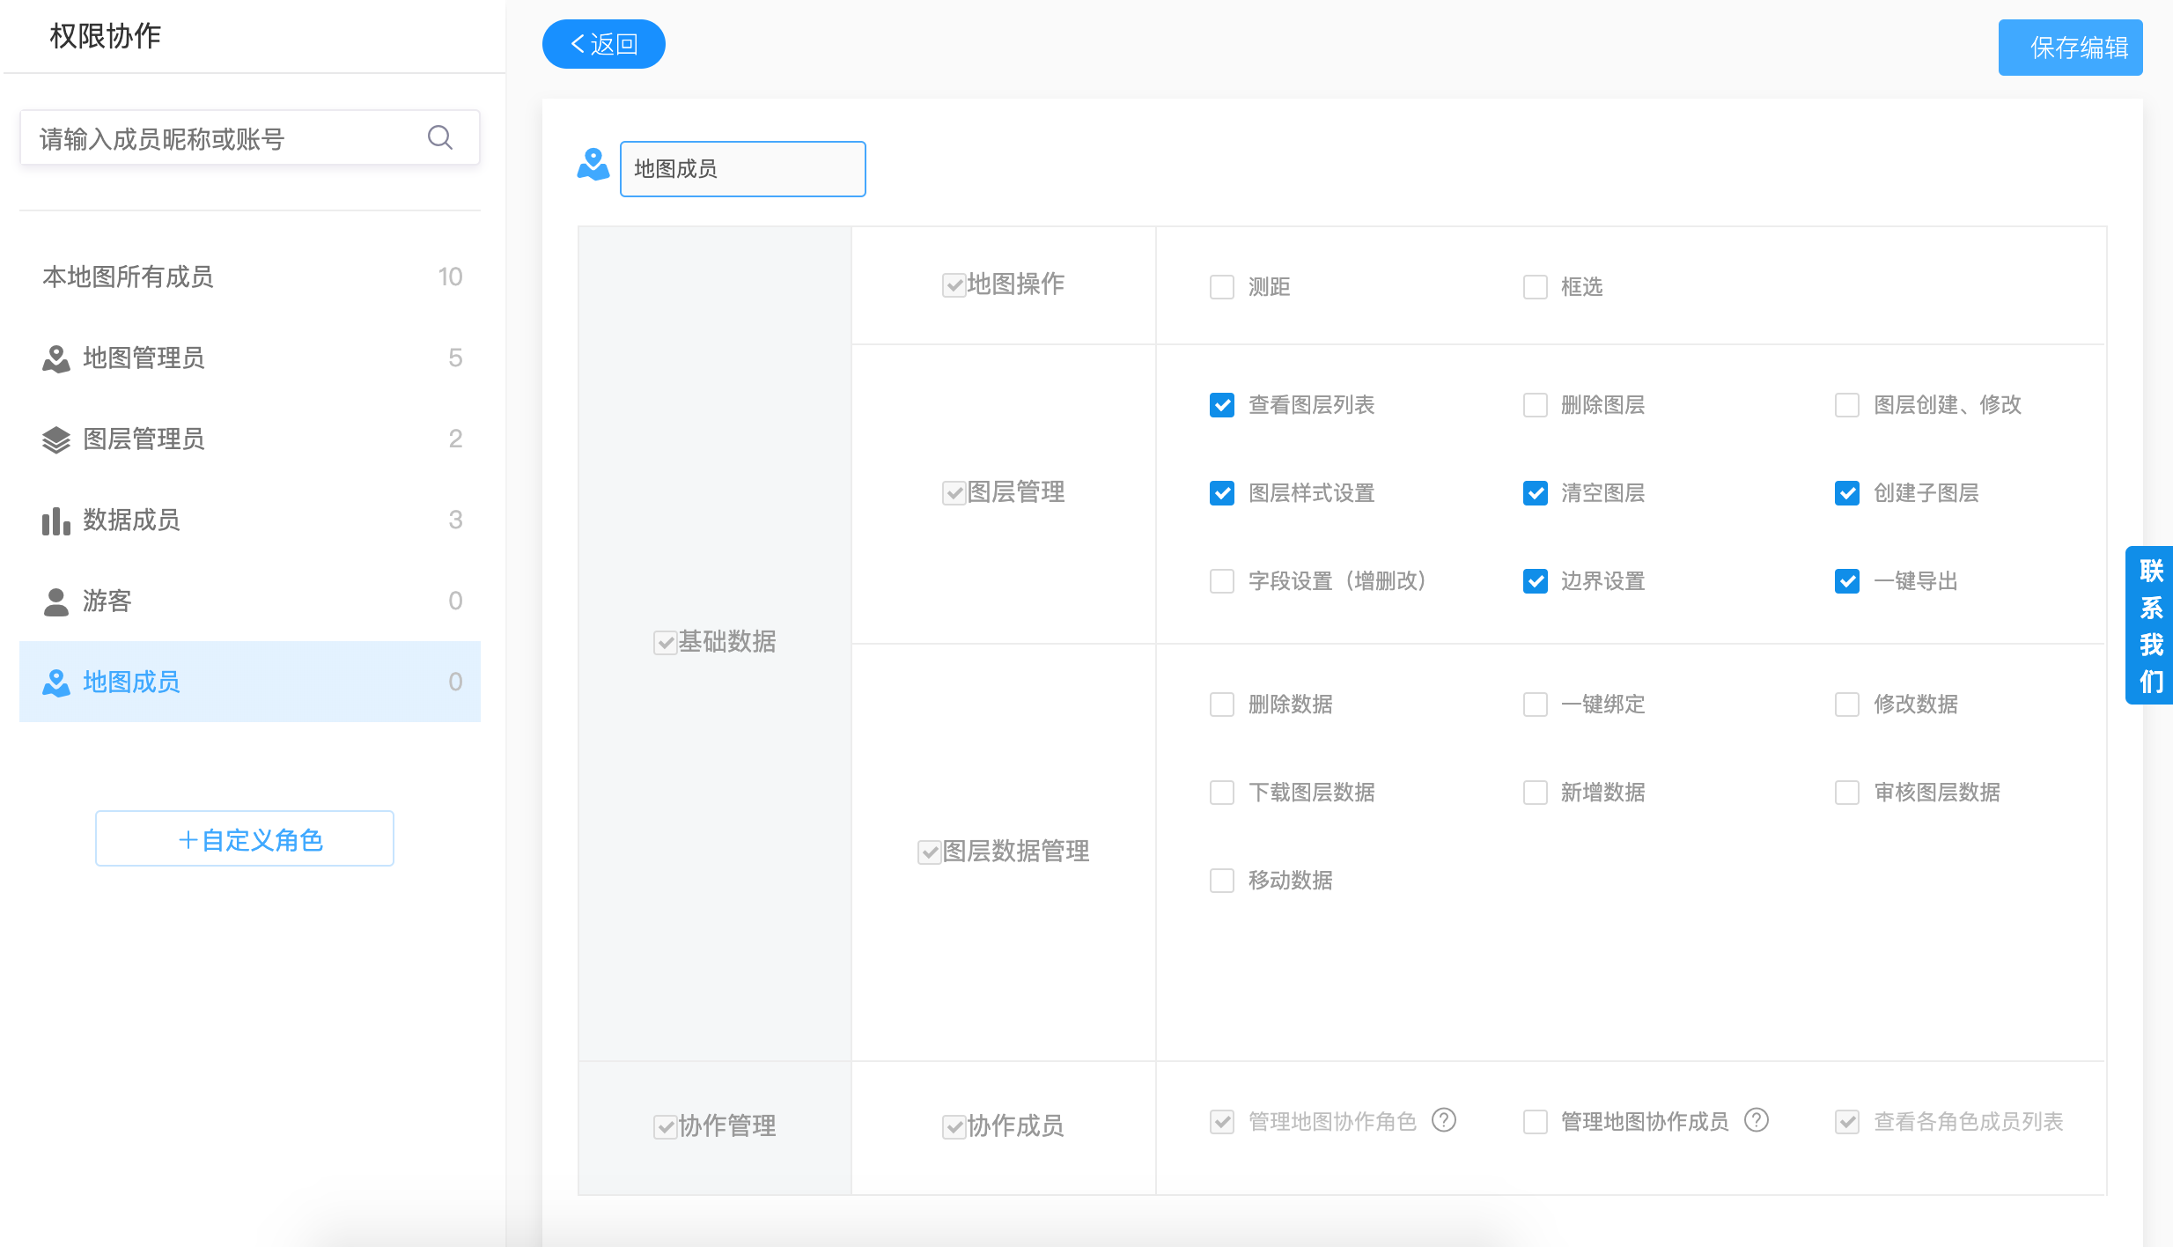Screen dimensions: 2173x1247
Task: Select the 地图管理员 role
Action: point(250,358)
